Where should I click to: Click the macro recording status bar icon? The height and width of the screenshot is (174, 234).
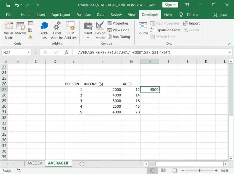19,170
